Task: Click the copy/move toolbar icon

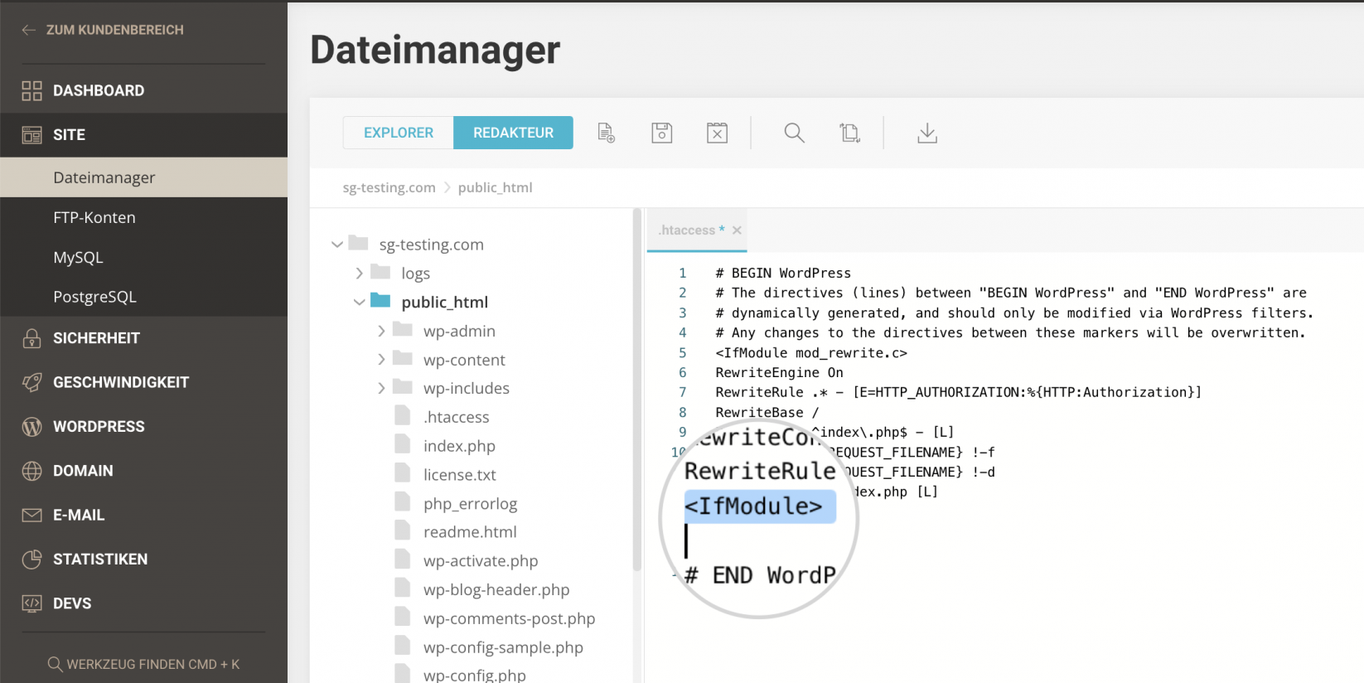Action: pyautogui.click(x=849, y=133)
